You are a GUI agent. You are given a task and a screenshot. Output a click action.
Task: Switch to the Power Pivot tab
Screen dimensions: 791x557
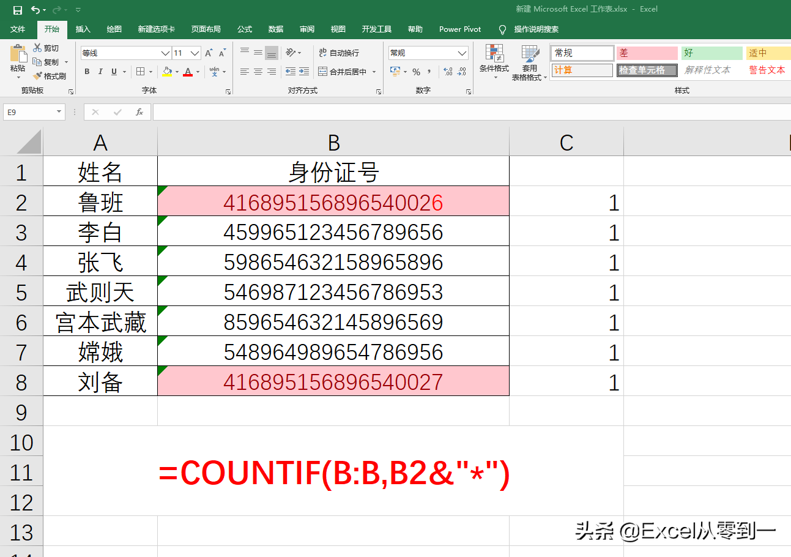pyautogui.click(x=460, y=29)
